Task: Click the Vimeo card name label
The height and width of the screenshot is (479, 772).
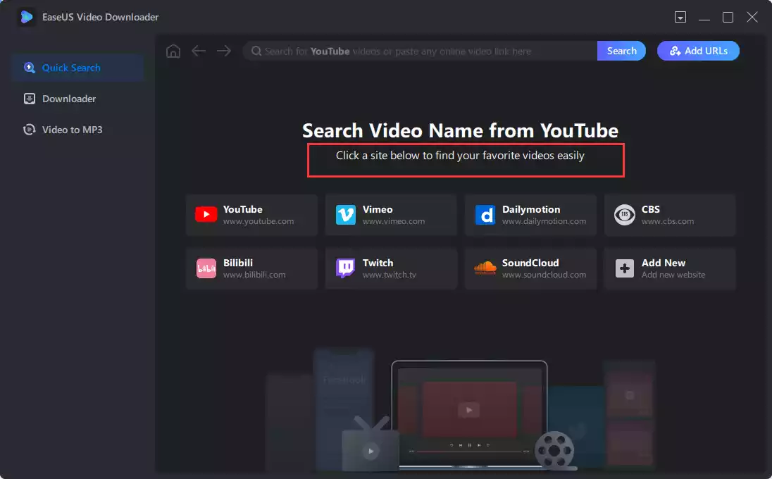Action: pos(378,209)
